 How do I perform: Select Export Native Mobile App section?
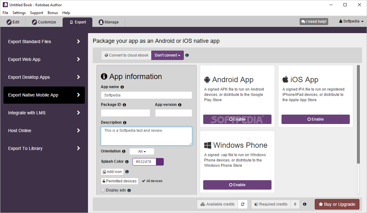(44, 95)
